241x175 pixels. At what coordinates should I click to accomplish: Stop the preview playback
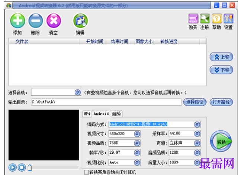pos(22,167)
